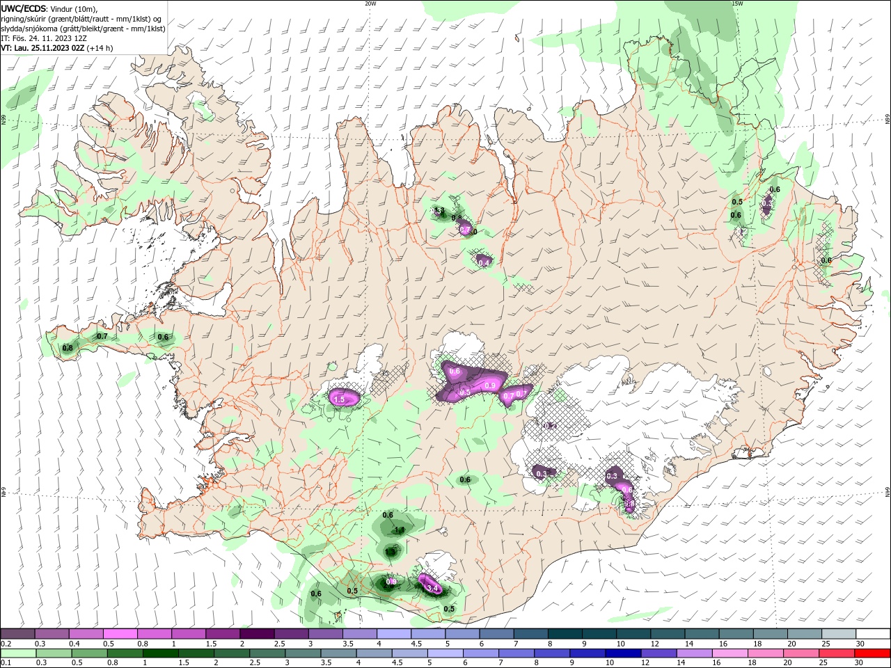The width and height of the screenshot is (891, 668).
Task: Click the '0.2' label in the upper snow legend
Action: point(5,644)
